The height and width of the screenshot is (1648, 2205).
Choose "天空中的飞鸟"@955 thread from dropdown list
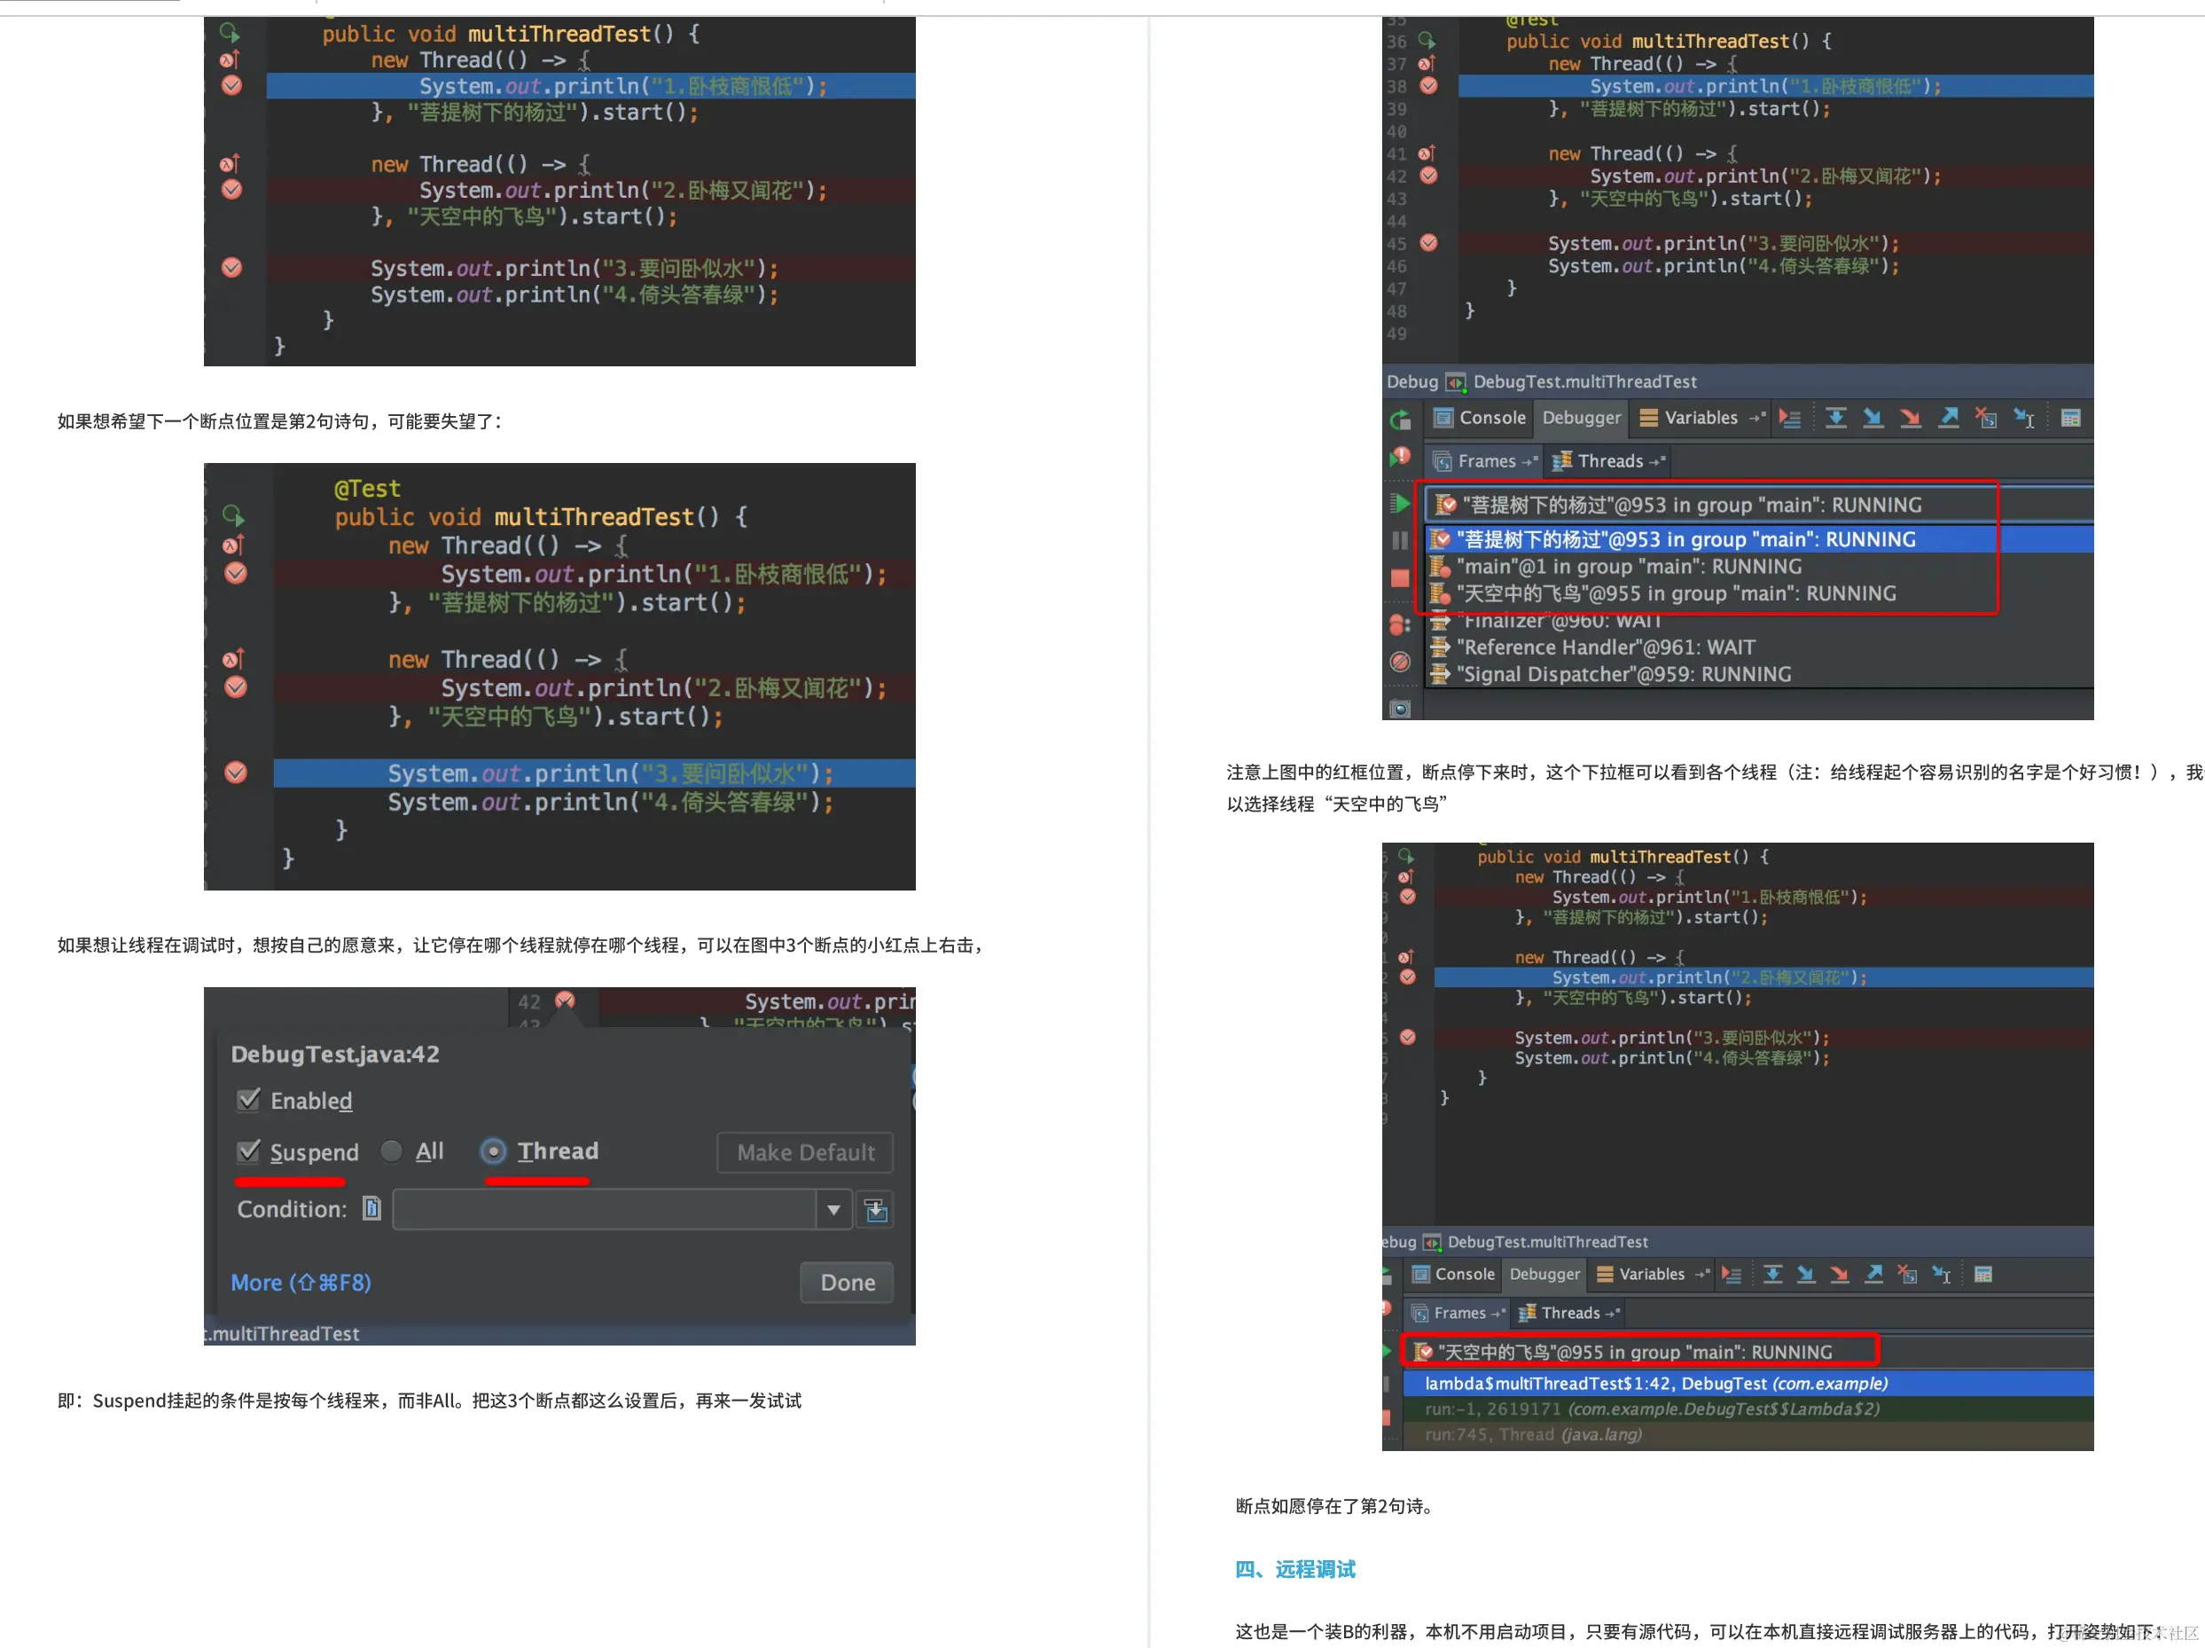(1675, 594)
